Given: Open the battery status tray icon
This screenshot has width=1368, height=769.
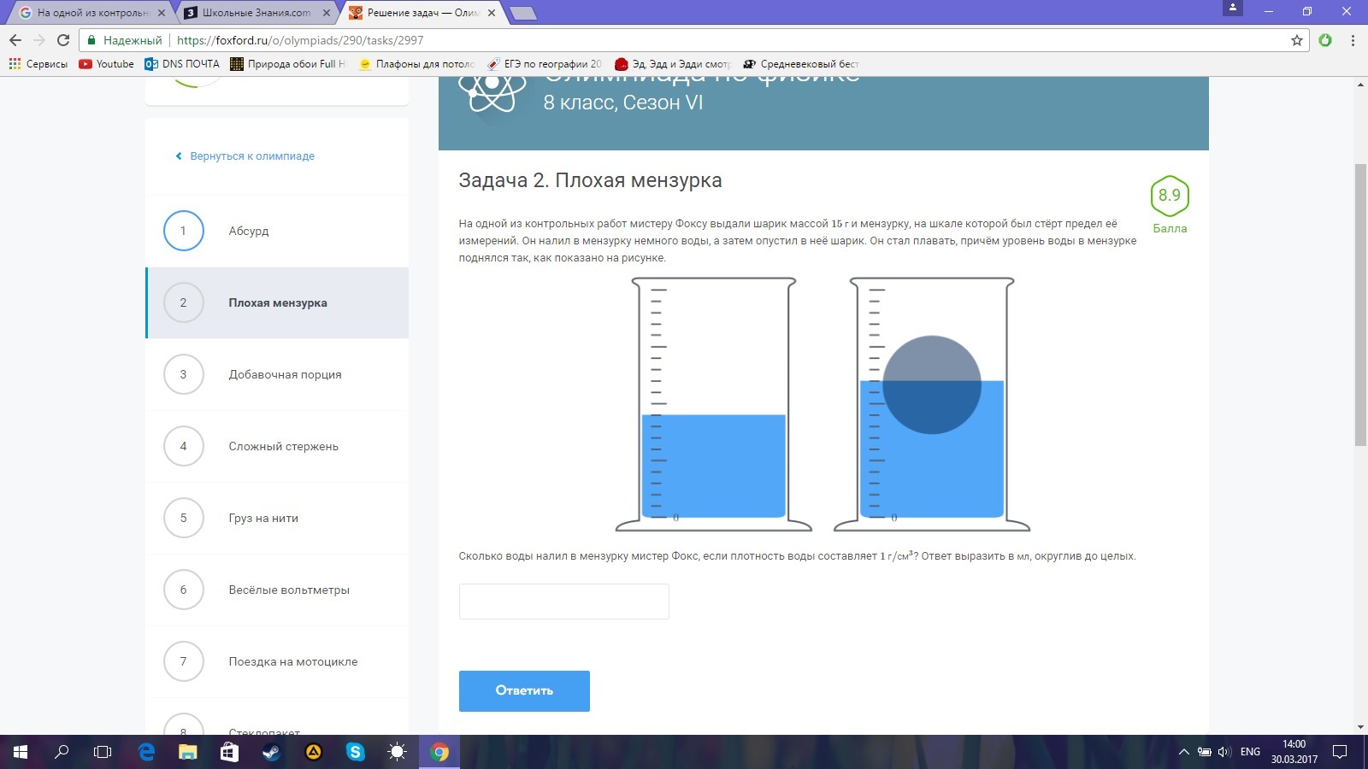Looking at the screenshot, I should (1205, 752).
